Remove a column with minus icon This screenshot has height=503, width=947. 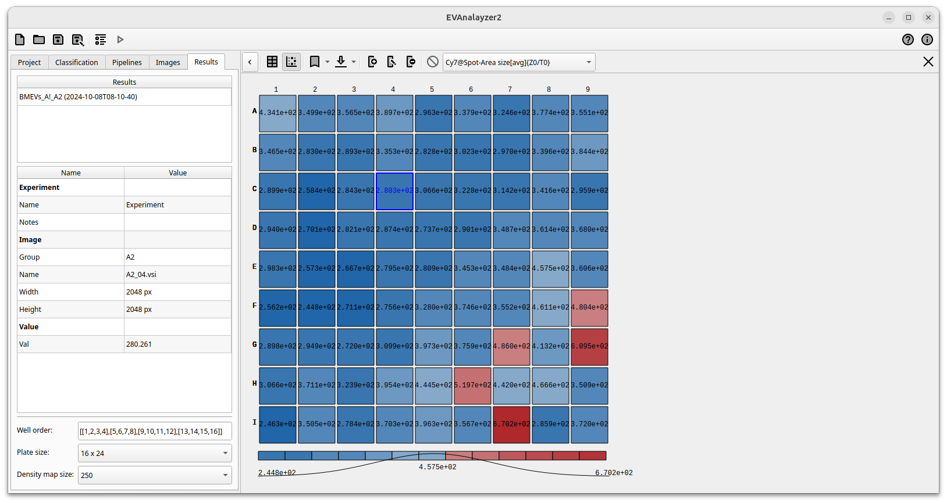pos(411,62)
